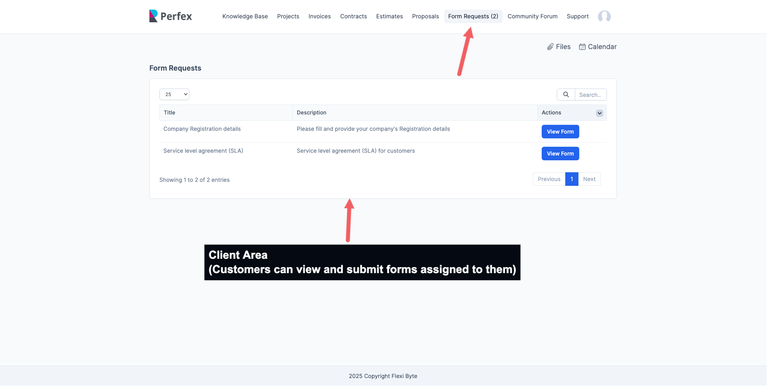Open the Actions column dropdown chevron
This screenshot has width=767, height=386.
point(599,113)
